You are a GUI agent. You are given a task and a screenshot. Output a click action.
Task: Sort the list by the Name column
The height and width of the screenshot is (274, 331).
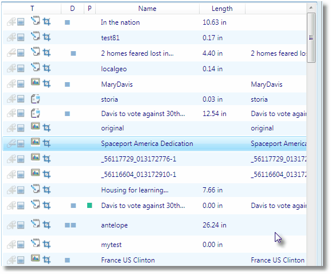point(147,9)
